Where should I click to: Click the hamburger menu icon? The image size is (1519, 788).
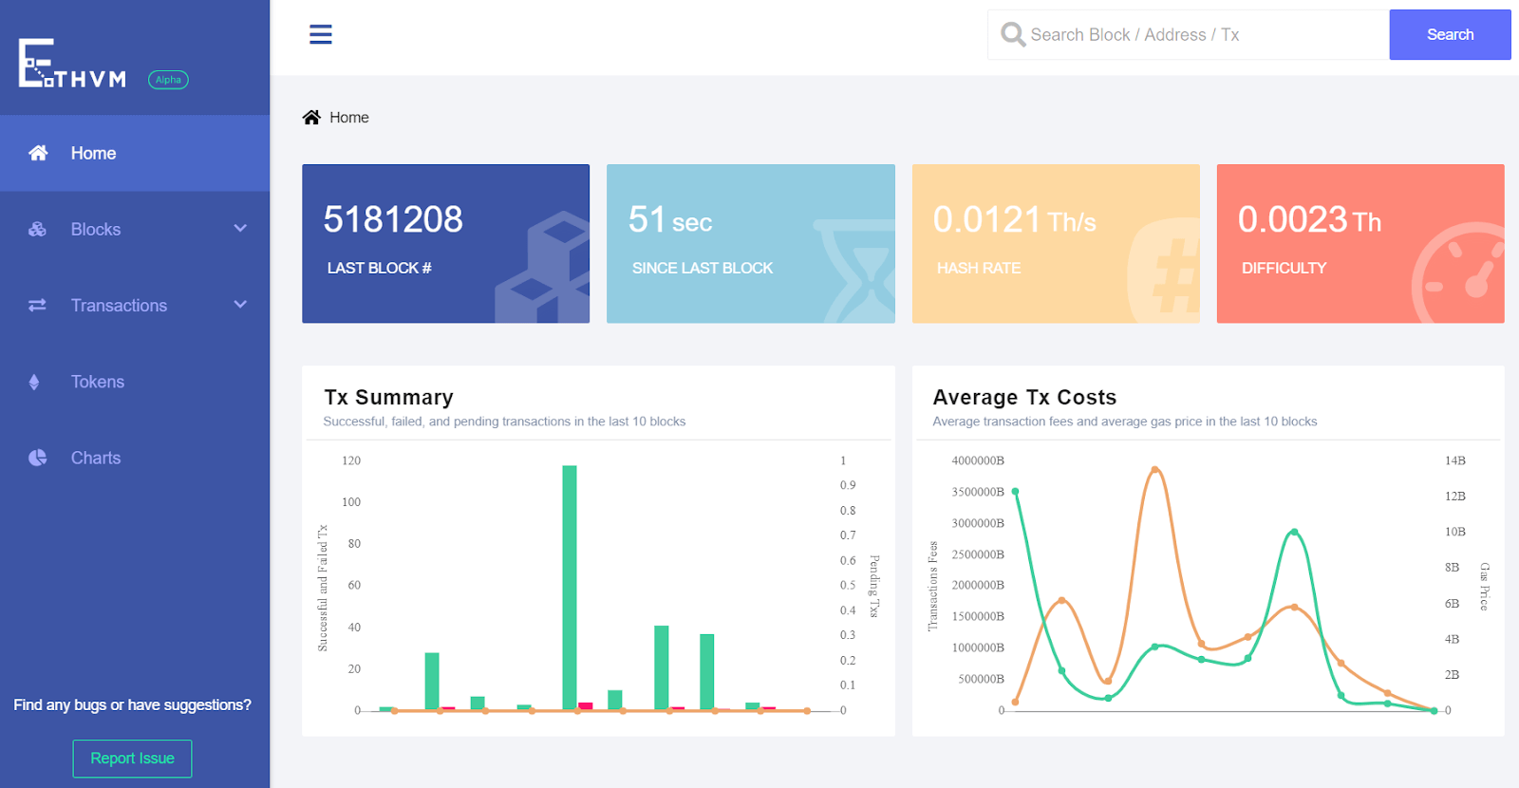pyautogui.click(x=321, y=35)
